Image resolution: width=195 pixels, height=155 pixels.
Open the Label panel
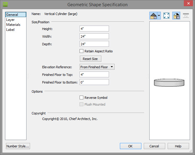10,30
